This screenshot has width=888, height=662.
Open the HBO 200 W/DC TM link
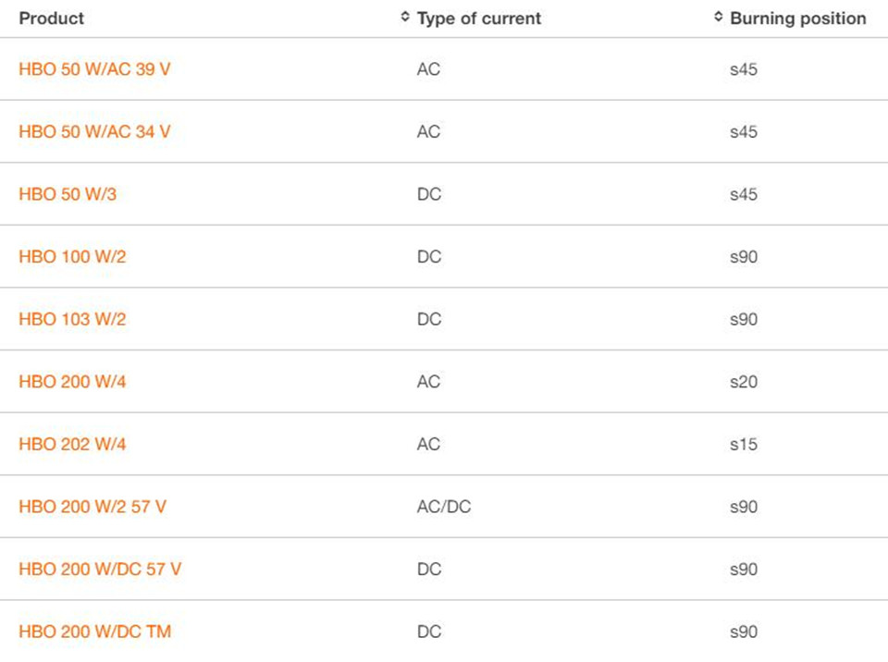click(x=94, y=631)
